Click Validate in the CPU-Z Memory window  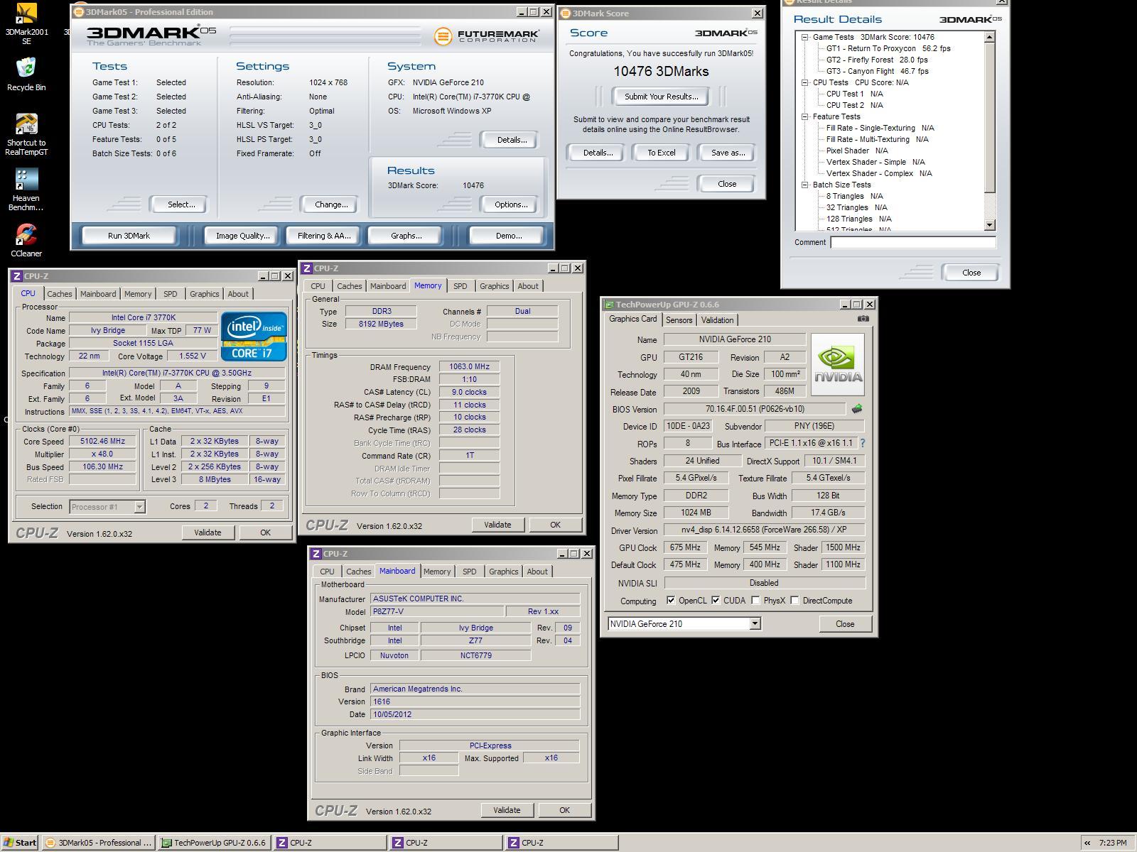point(497,525)
